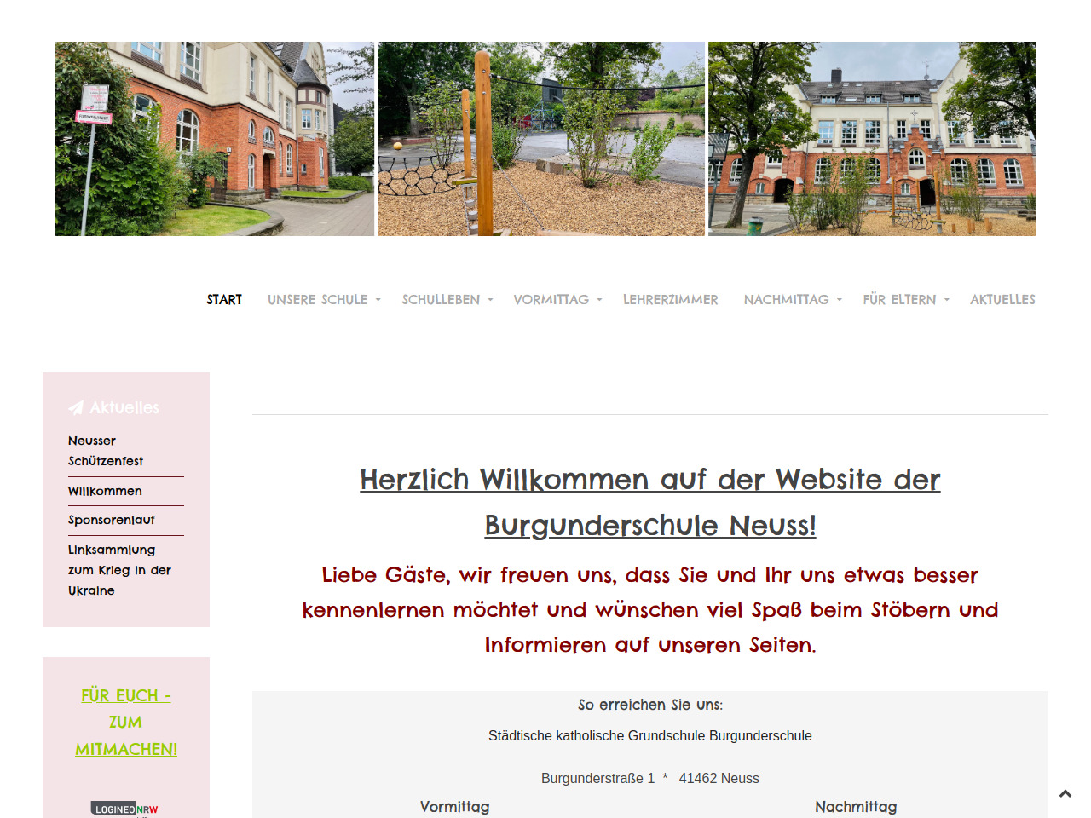The height and width of the screenshot is (818, 1091).
Task: Follow the Für Euch – Zum Mitmachen link
Action: [x=126, y=722]
